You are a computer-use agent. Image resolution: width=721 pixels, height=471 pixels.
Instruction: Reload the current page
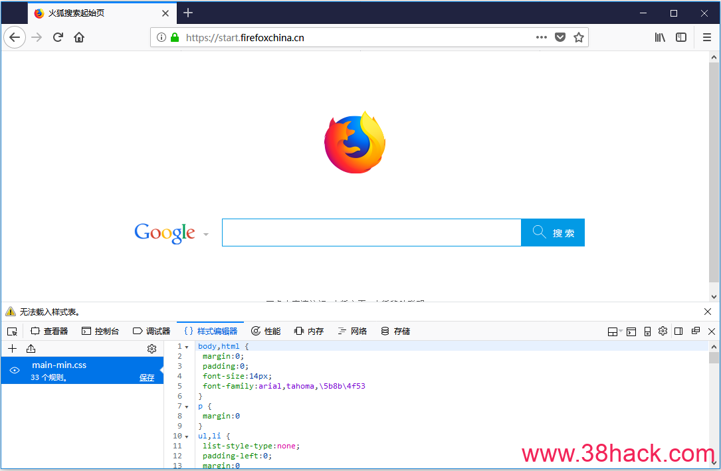58,37
